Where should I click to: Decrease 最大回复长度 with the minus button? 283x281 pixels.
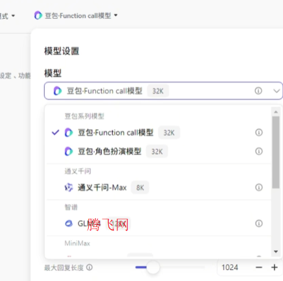(x=259, y=267)
